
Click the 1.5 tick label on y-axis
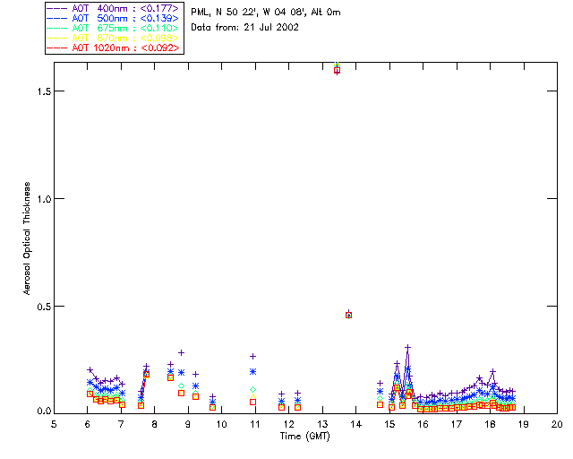tap(39, 91)
